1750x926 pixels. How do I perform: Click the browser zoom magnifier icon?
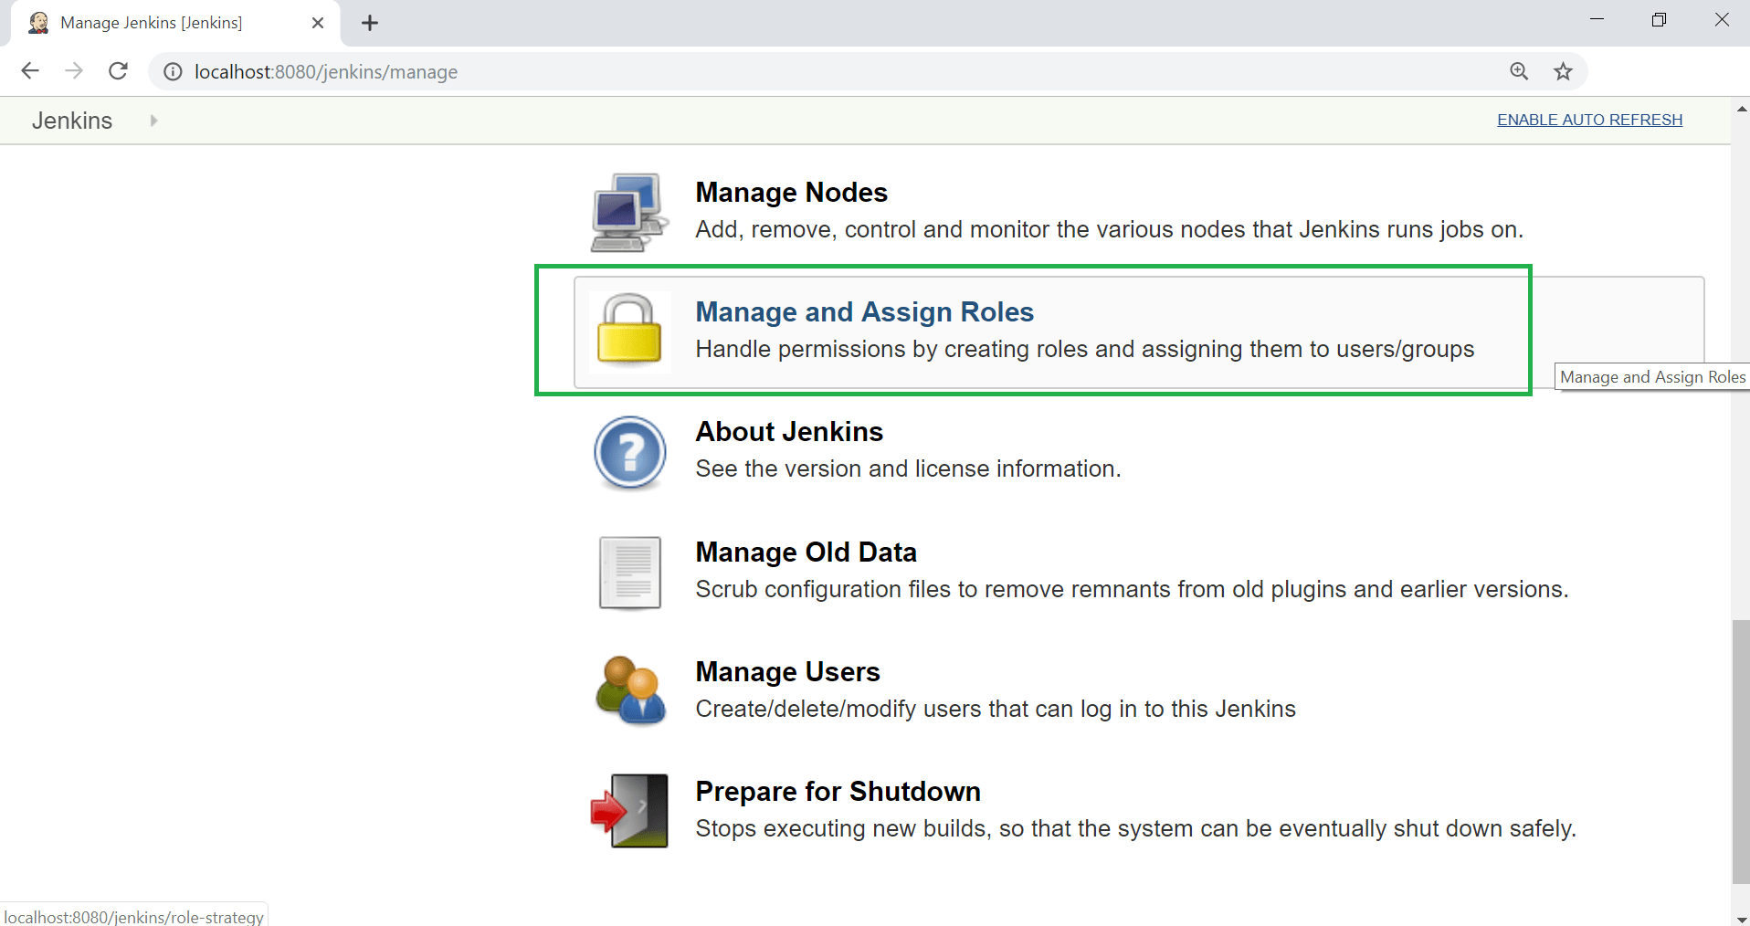(1519, 71)
